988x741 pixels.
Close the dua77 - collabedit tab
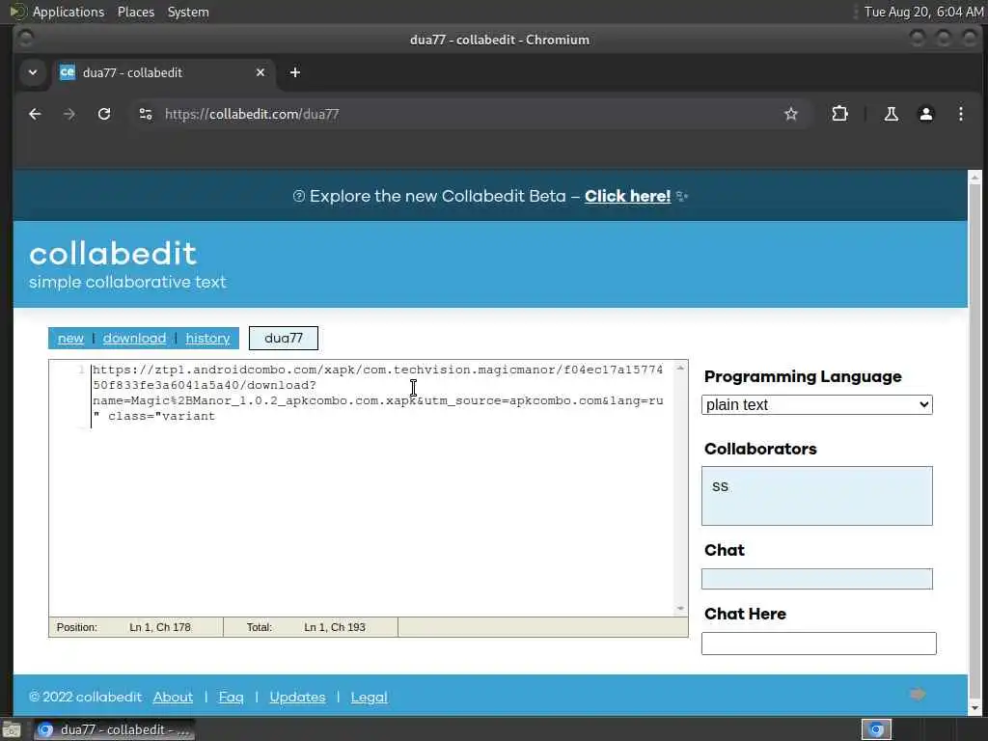pos(261,72)
